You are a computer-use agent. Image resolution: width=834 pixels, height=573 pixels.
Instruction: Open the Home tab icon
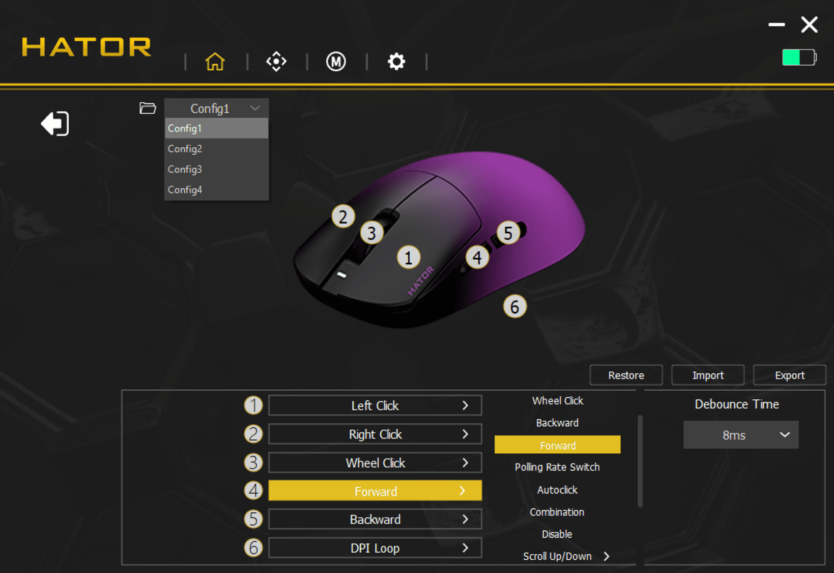point(215,62)
